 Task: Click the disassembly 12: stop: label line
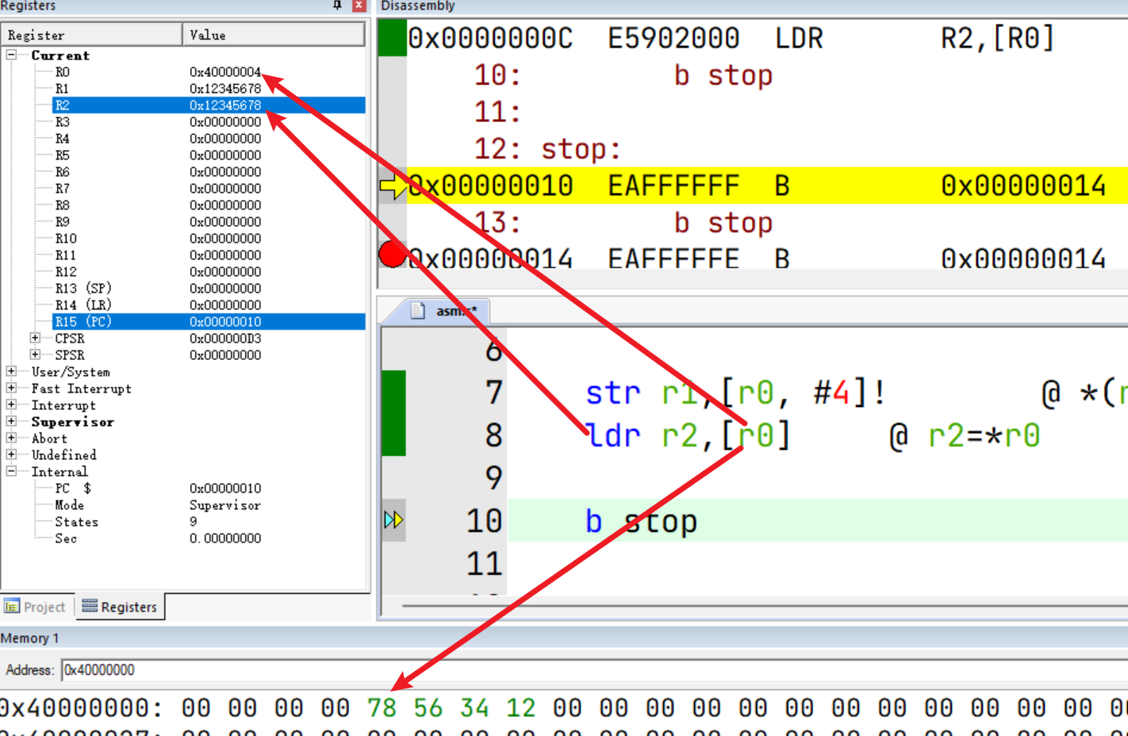click(x=547, y=149)
